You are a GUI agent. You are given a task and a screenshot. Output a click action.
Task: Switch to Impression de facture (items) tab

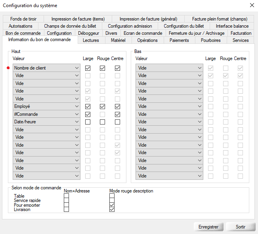click(x=78, y=19)
